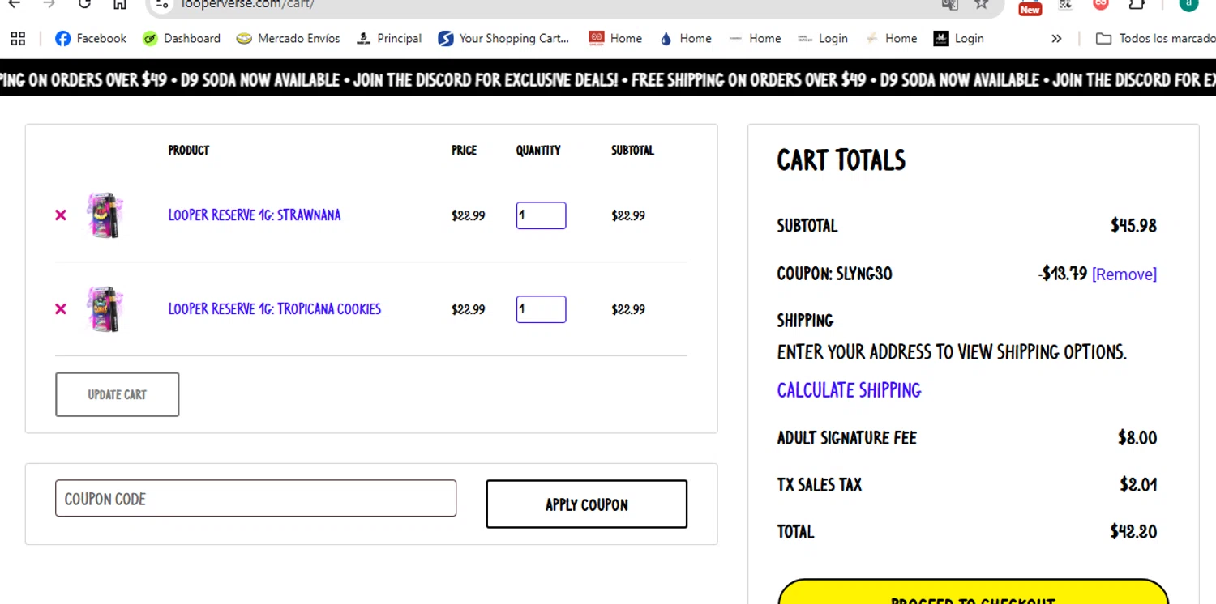Click the Tropicana Cookies subtotal $22.99
The width and height of the screenshot is (1216, 604).
628,309
